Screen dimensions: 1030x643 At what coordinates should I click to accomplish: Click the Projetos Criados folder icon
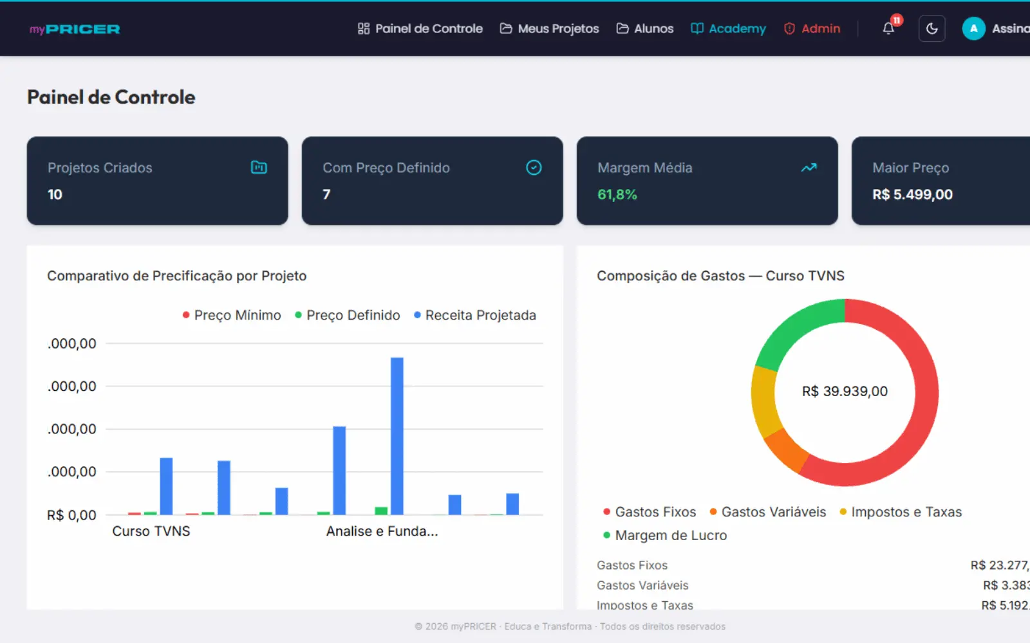(x=259, y=167)
